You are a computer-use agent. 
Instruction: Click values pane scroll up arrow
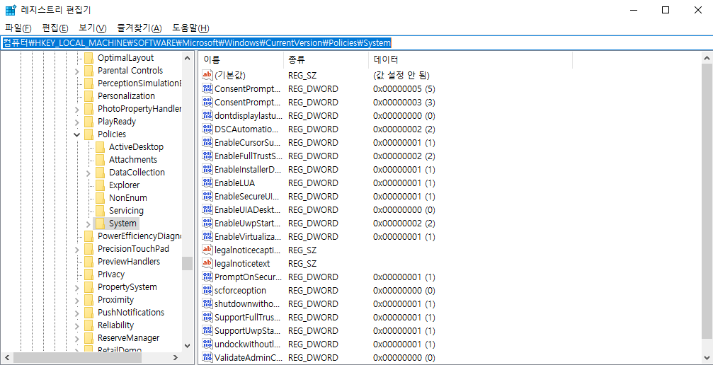point(707,58)
